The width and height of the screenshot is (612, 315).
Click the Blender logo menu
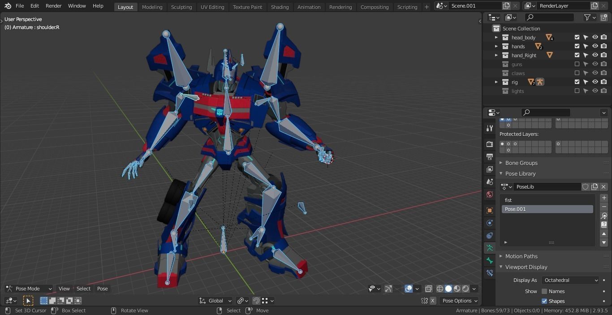(8, 6)
